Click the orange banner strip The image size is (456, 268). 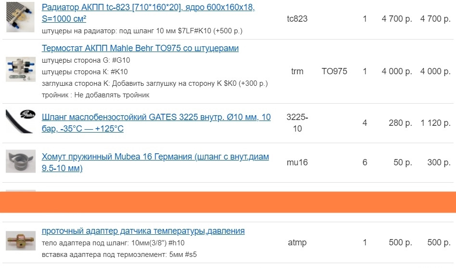point(228,202)
